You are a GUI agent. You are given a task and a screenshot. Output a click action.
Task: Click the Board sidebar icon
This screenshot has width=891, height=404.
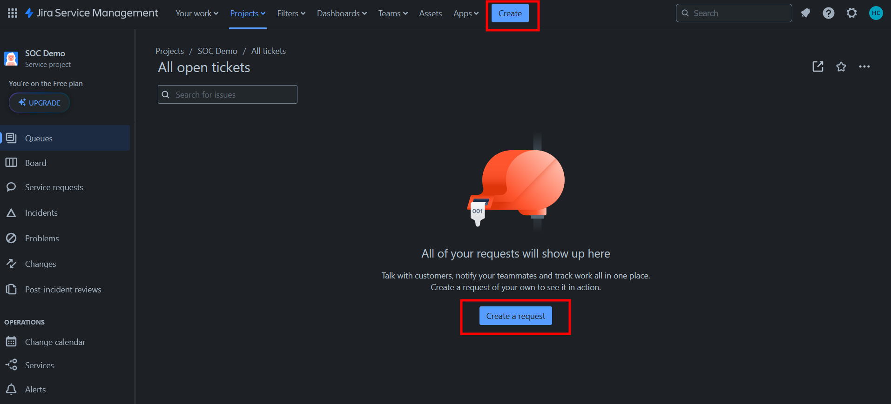11,163
